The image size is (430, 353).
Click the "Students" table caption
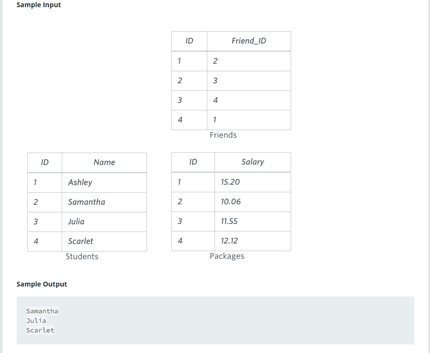pos(82,257)
